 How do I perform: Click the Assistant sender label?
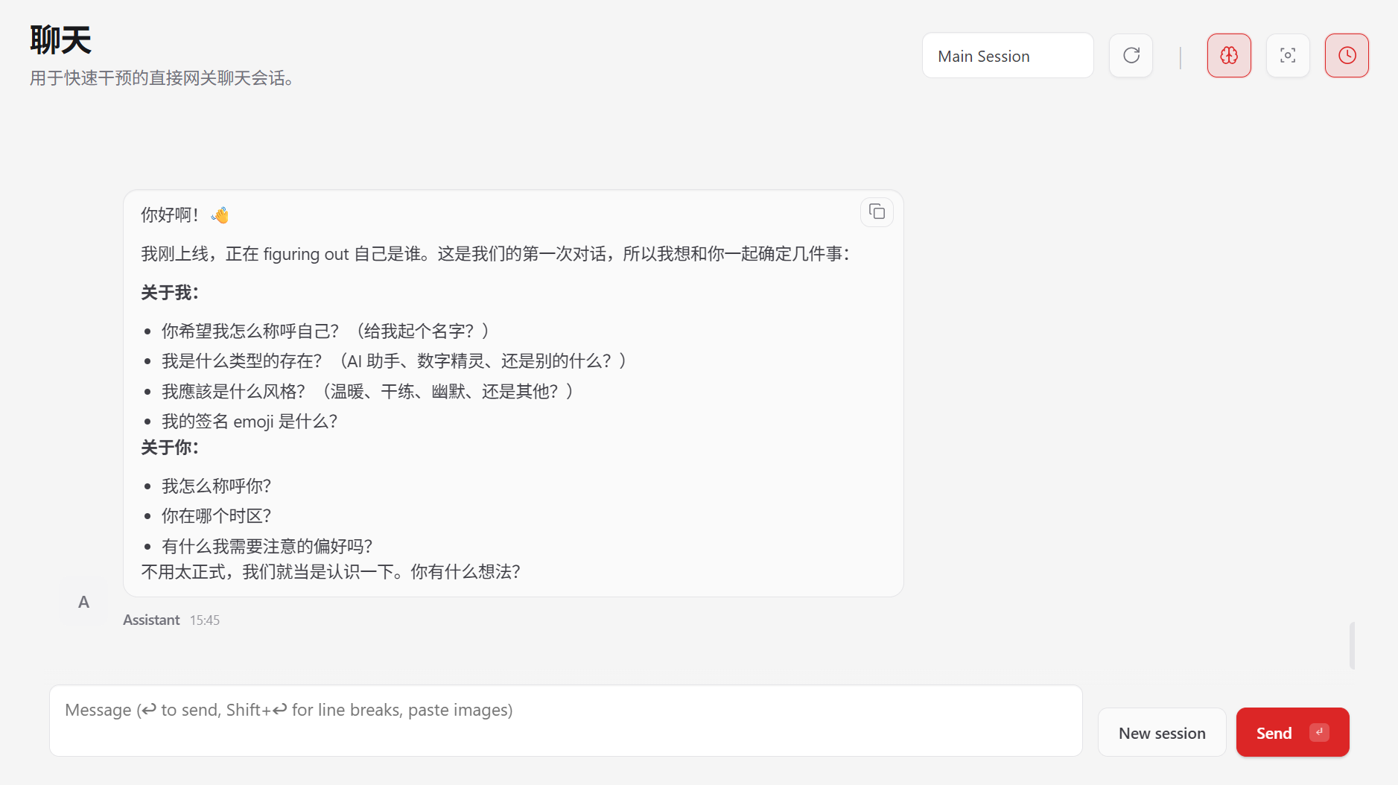click(151, 620)
